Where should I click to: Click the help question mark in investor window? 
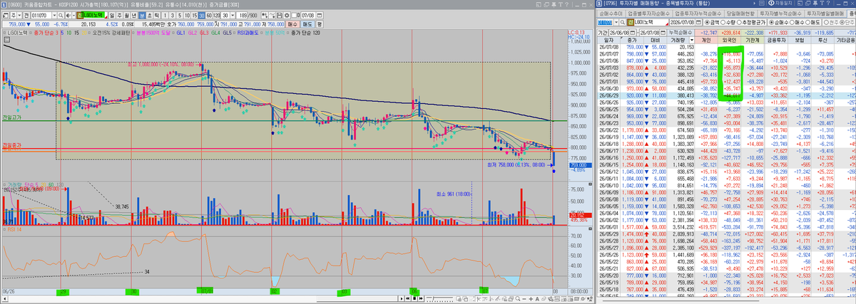[x=827, y=3]
